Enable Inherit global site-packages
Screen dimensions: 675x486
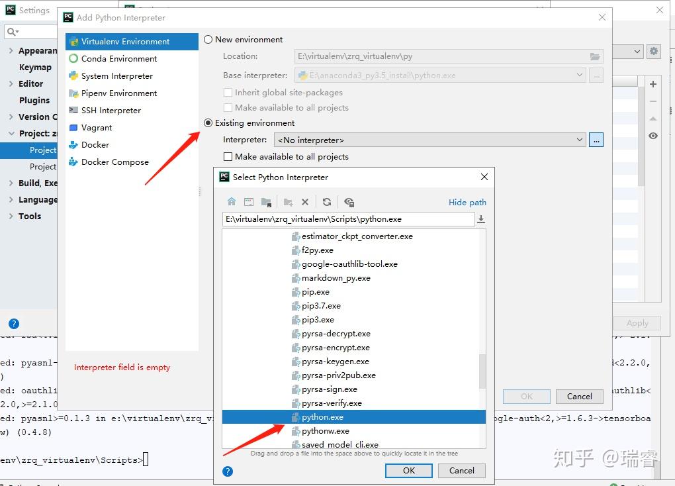(228, 92)
